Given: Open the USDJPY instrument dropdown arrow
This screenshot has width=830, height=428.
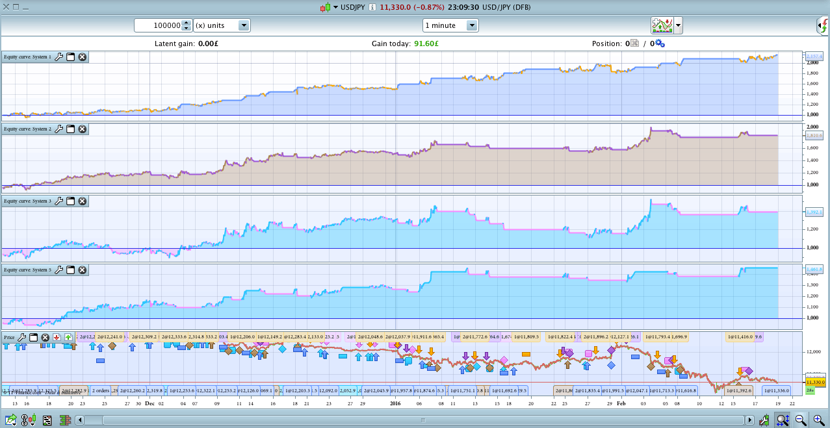Looking at the screenshot, I should coord(336,8).
